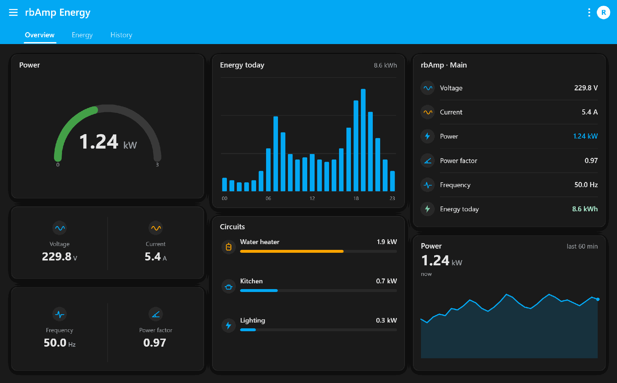Screen dimensions: 617x383
Task: Click the Energy today card title
Action: tap(242, 65)
